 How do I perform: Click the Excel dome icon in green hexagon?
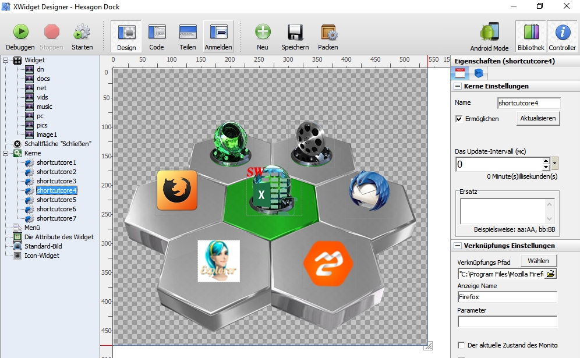tap(272, 189)
